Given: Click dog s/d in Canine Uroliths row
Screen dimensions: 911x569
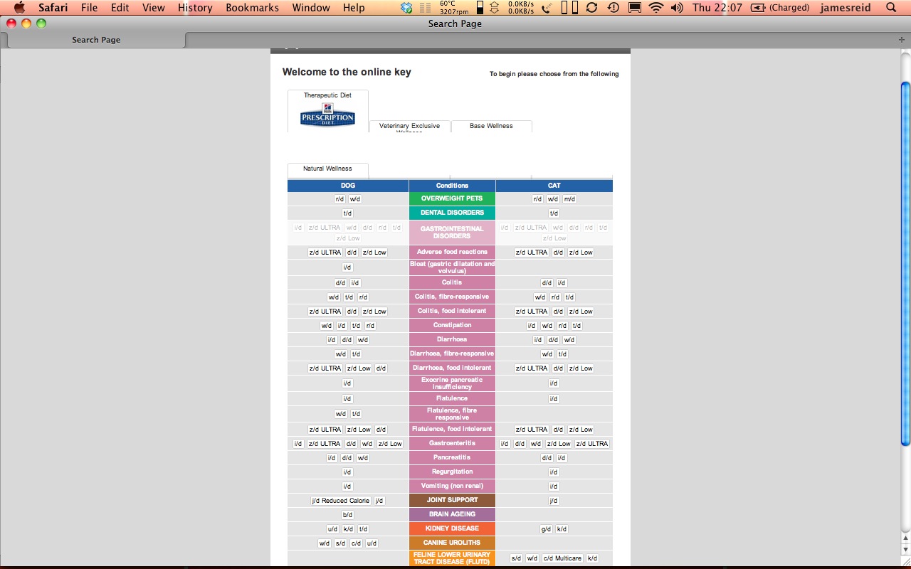Looking at the screenshot, I should 340,543.
